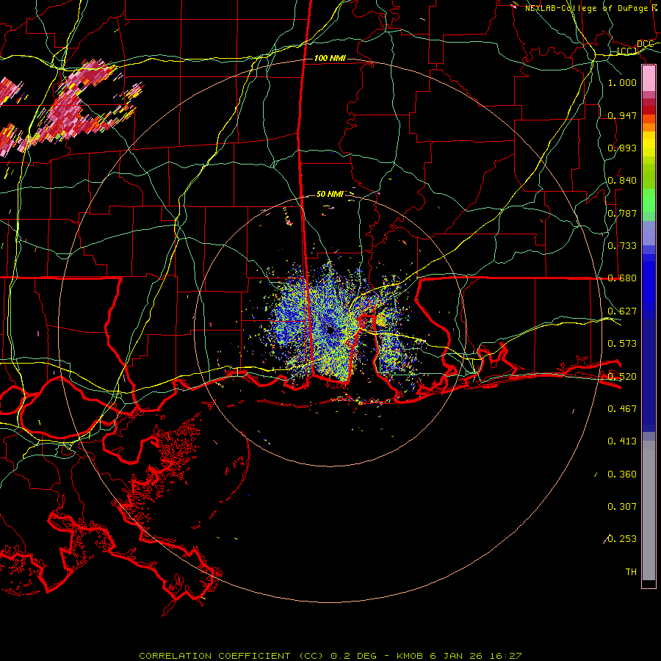Click the 100 NMI range ring label

tap(330, 58)
